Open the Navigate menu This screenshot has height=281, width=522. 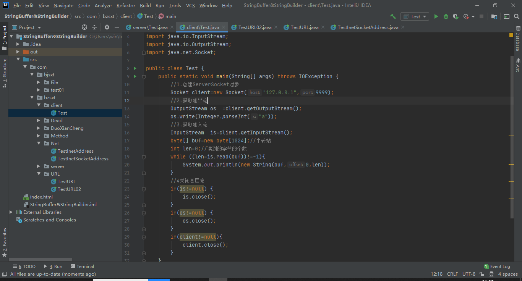[x=63, y=5]
